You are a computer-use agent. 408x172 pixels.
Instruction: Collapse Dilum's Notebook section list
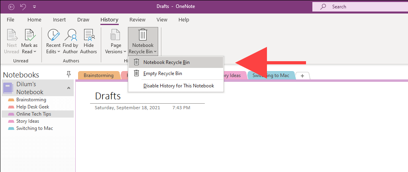click(x=69, y=88)
